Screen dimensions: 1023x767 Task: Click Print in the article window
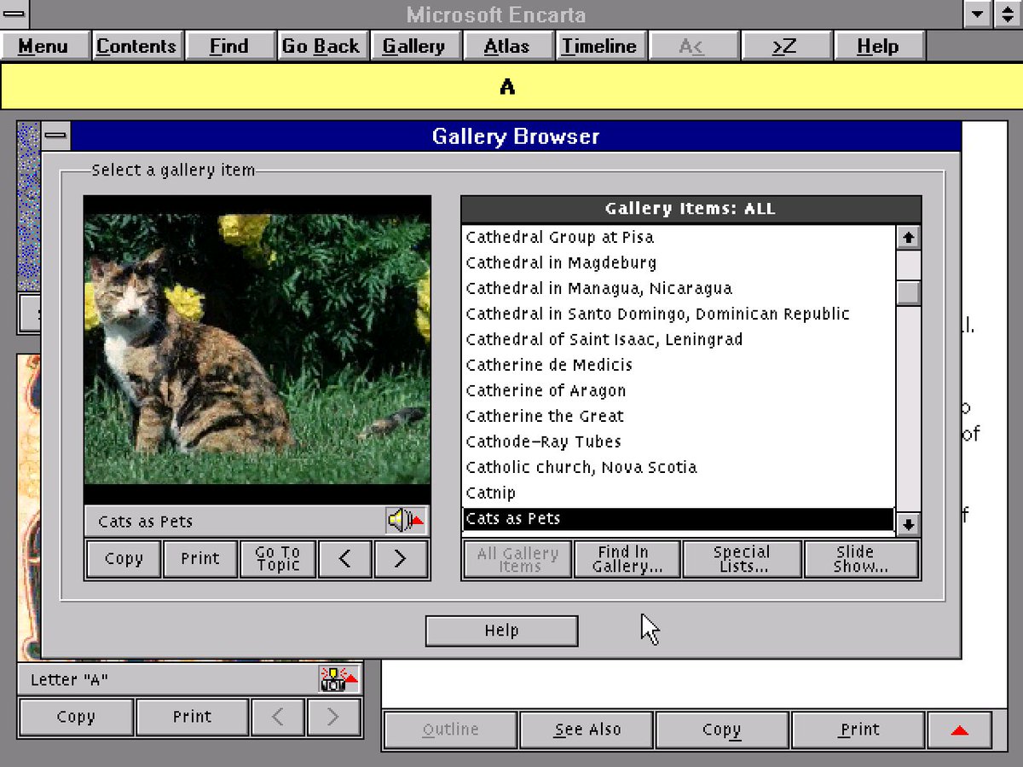point(858,730)
